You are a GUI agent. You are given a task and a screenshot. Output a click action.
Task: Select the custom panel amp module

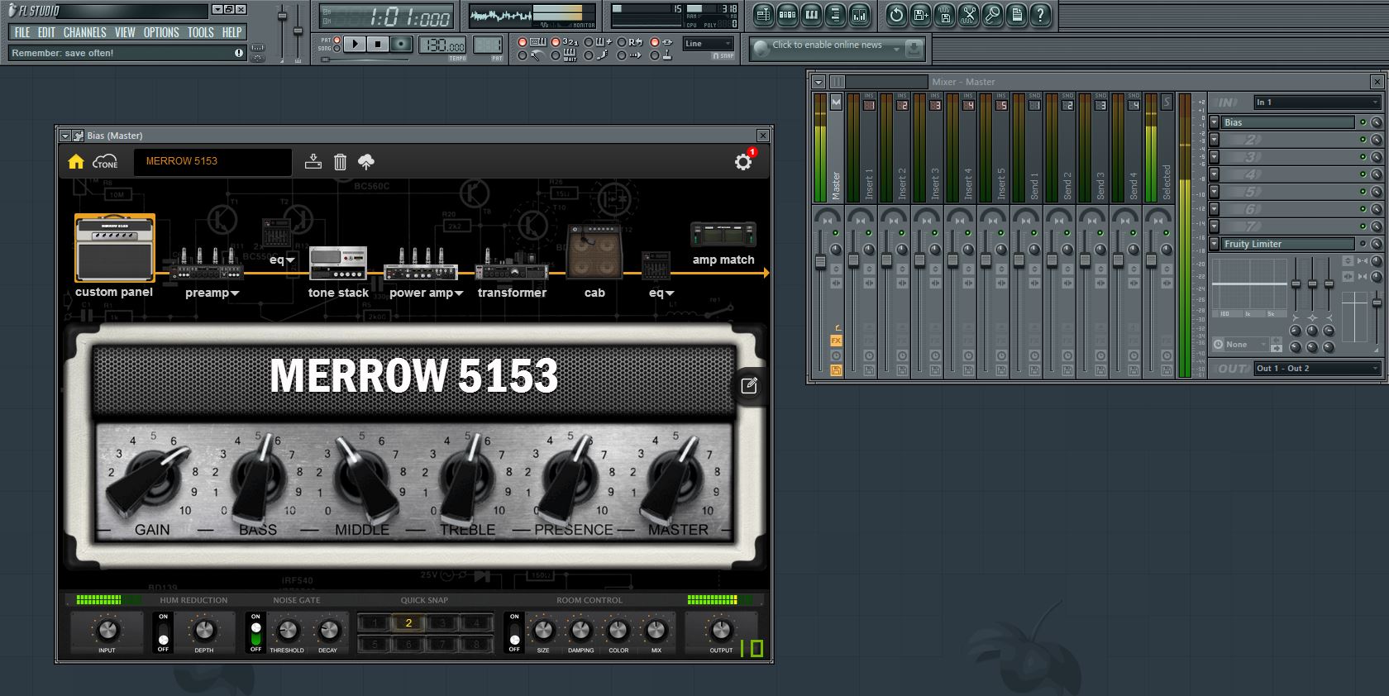point(114,249)
